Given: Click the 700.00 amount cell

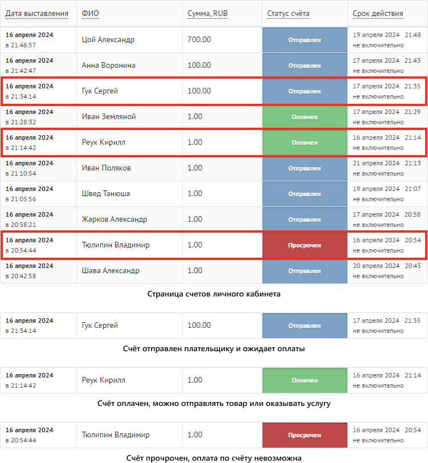Looking at the screenshot, I should [x=199, y=40].
